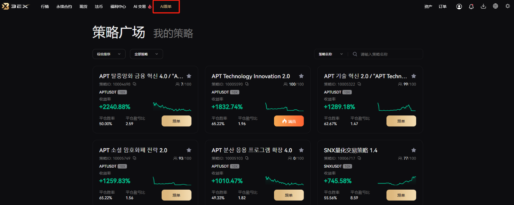Click the 请输入策略名称 search field
This screenshot has height=205, width=514.
coord(385,54)
